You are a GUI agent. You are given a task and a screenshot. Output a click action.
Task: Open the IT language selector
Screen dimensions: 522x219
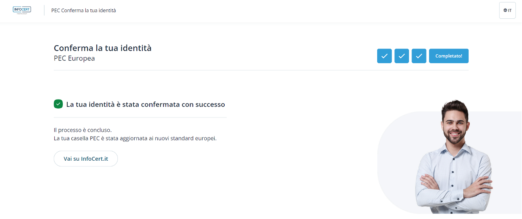(507, 10)
